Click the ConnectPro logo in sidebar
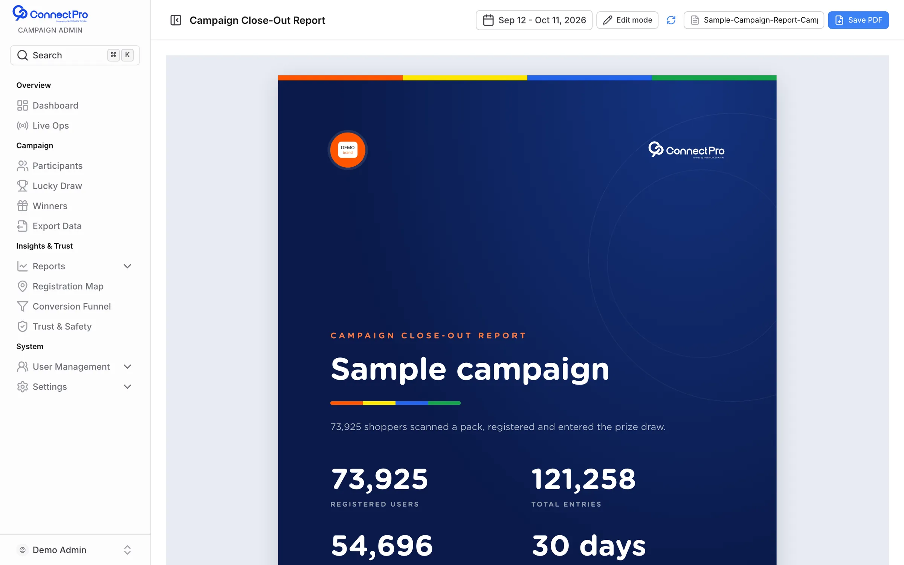 click(50, 14)
